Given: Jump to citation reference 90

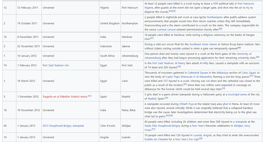Looking at the screenshot, I should point(179,67).
